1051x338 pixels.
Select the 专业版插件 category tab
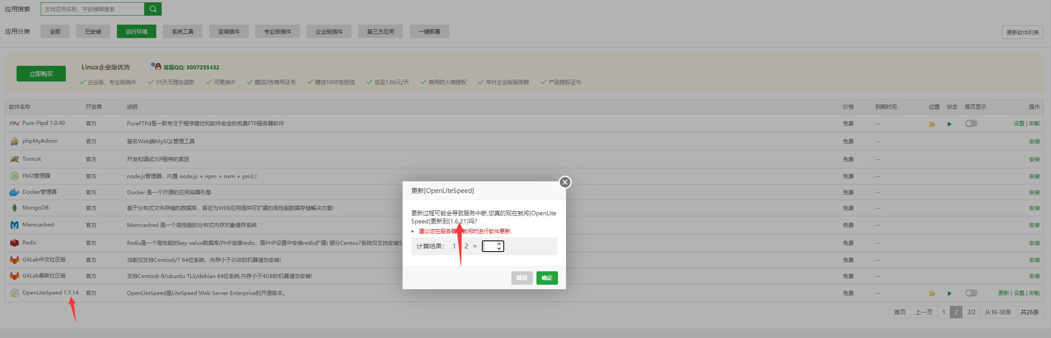pos(278,31)
